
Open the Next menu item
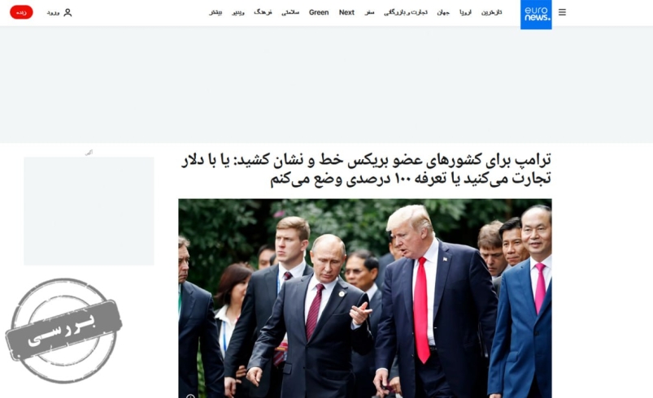point(346,12)
